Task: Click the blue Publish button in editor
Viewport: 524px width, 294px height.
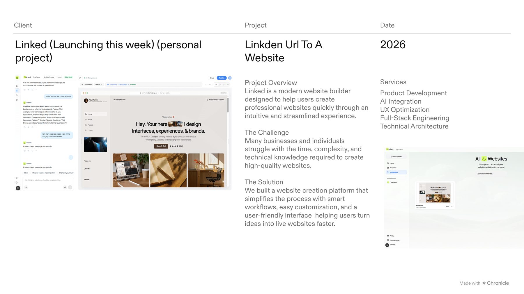Action: (x=222, y=78)
